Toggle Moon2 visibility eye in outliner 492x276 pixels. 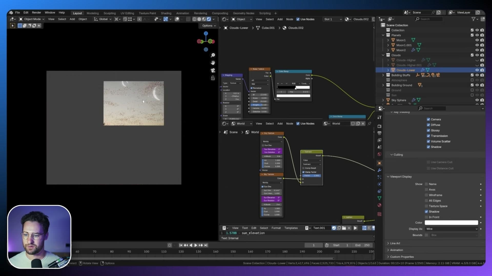click(477, 50)
